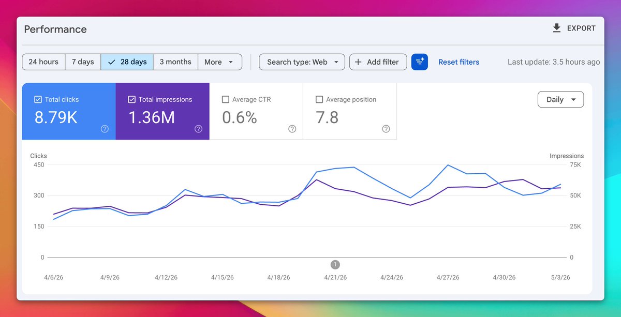621x317 pixels.
Task: Open help for Average position
Action: [386, 129]
